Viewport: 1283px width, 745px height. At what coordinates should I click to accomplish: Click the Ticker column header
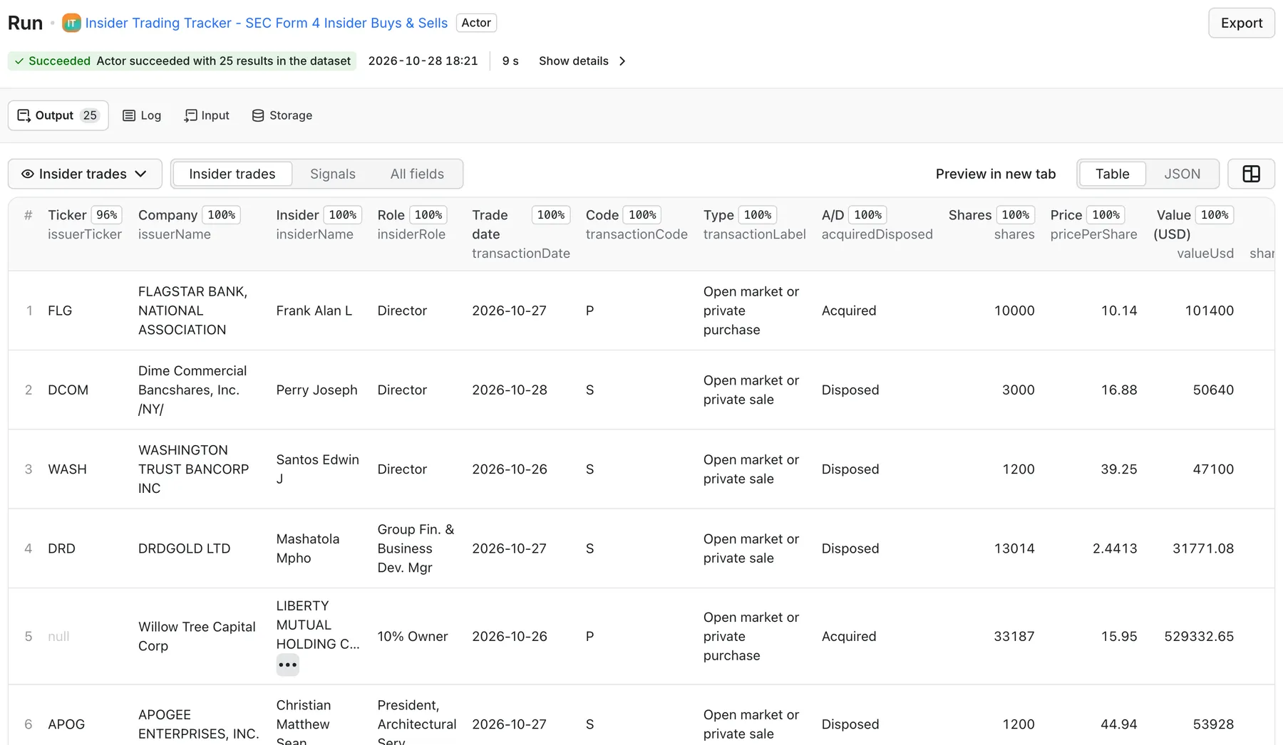pyautogui.click(x=67, y=215)
